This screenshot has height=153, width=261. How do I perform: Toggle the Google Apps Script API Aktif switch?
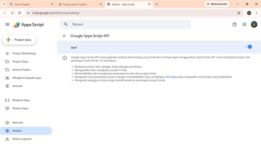pyautogui.click(x=248, y=47)
